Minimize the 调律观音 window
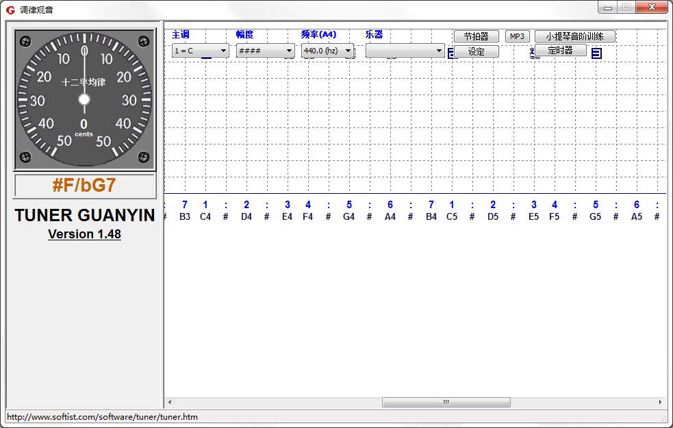Viewport: 673px width, 428px height. tap(607, 8)
